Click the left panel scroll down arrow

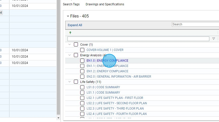(x=58, y=118)
